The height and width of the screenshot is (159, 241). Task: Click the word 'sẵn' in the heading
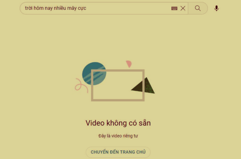[145, 123]
